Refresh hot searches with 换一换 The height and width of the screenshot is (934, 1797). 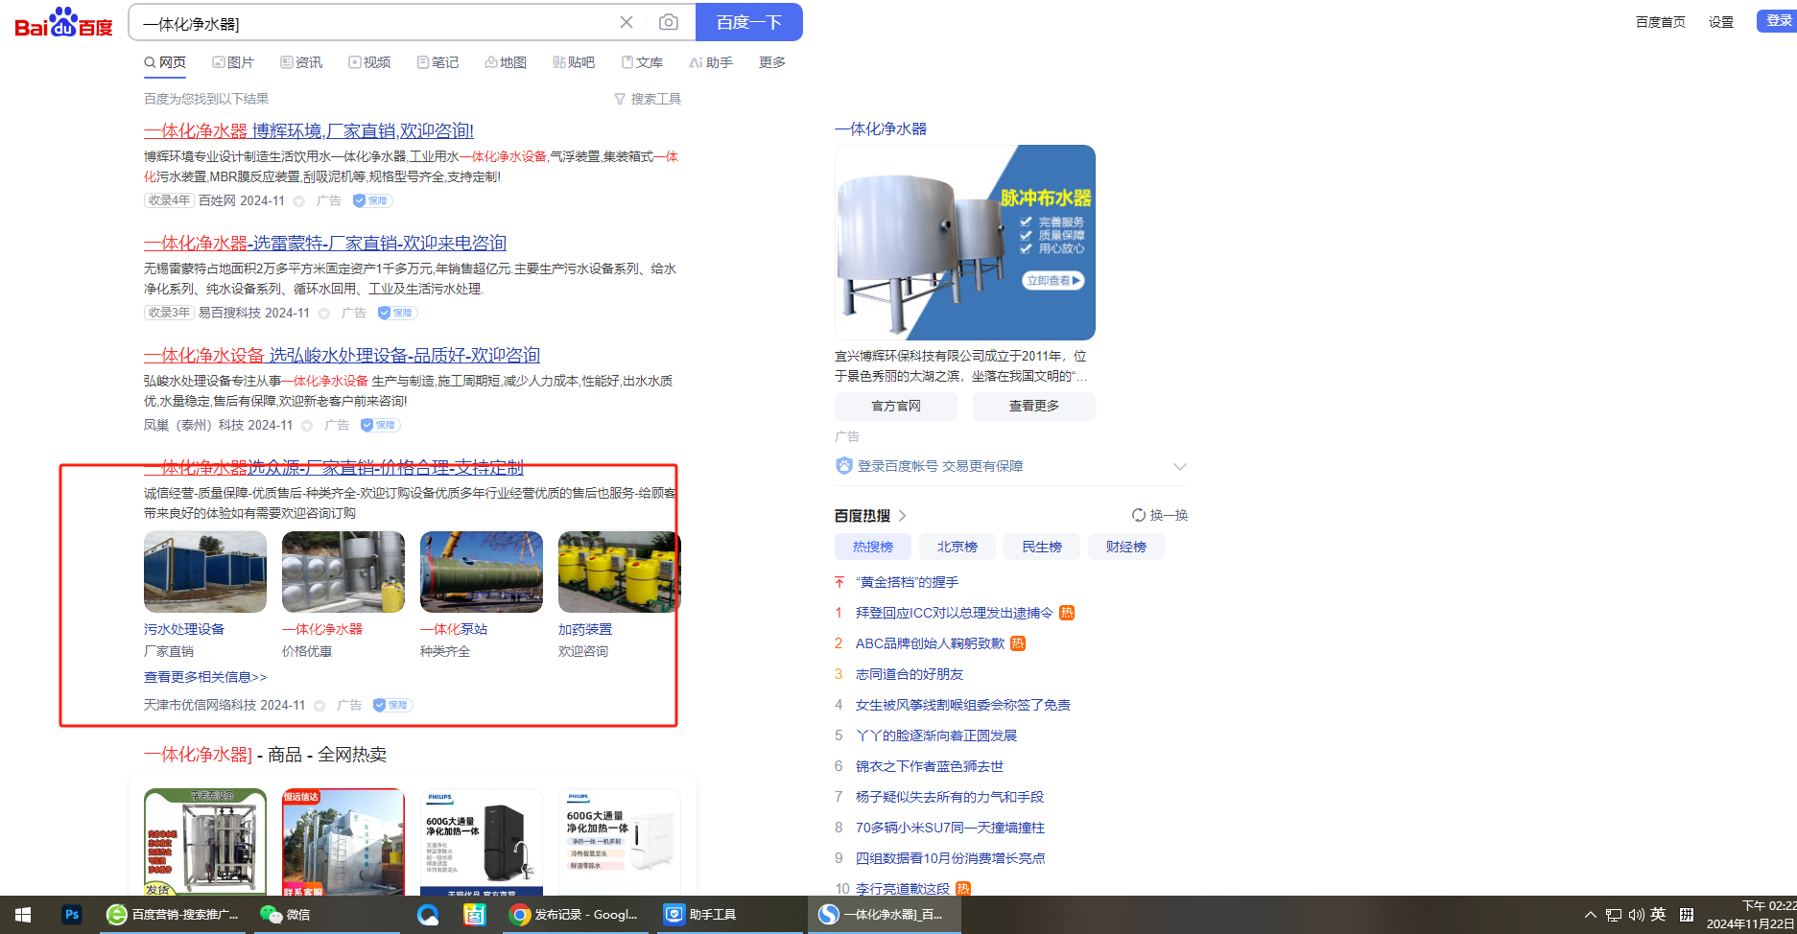coord(1160,515)
